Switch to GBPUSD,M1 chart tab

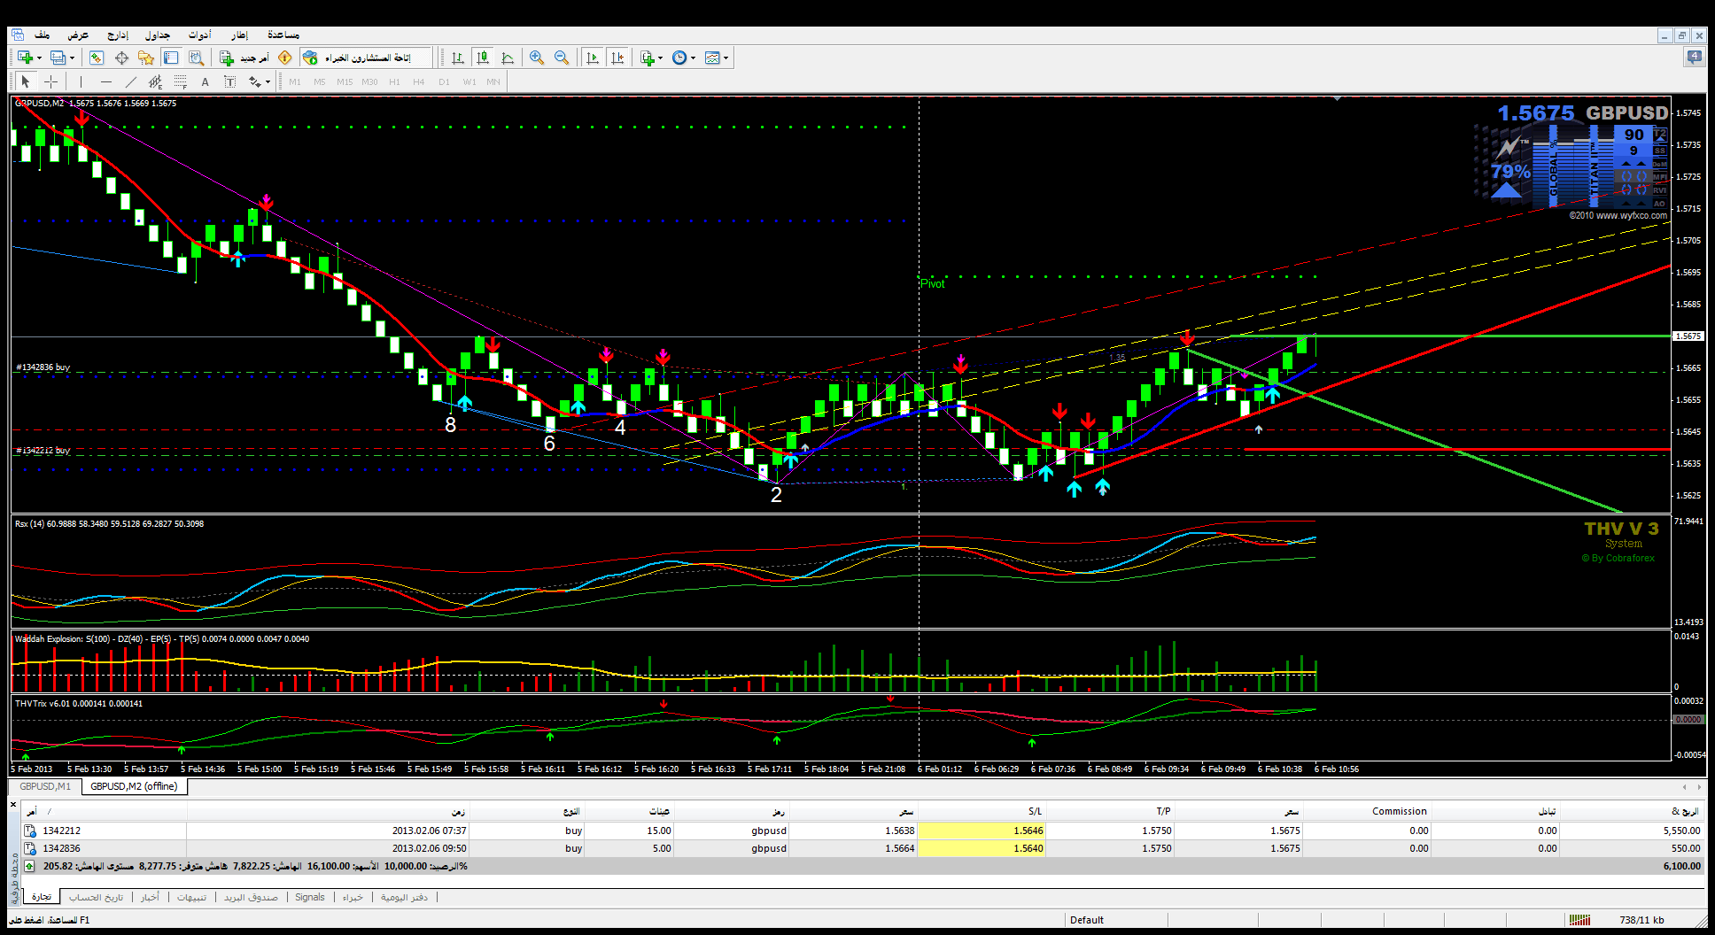click(x=45, y=786)
